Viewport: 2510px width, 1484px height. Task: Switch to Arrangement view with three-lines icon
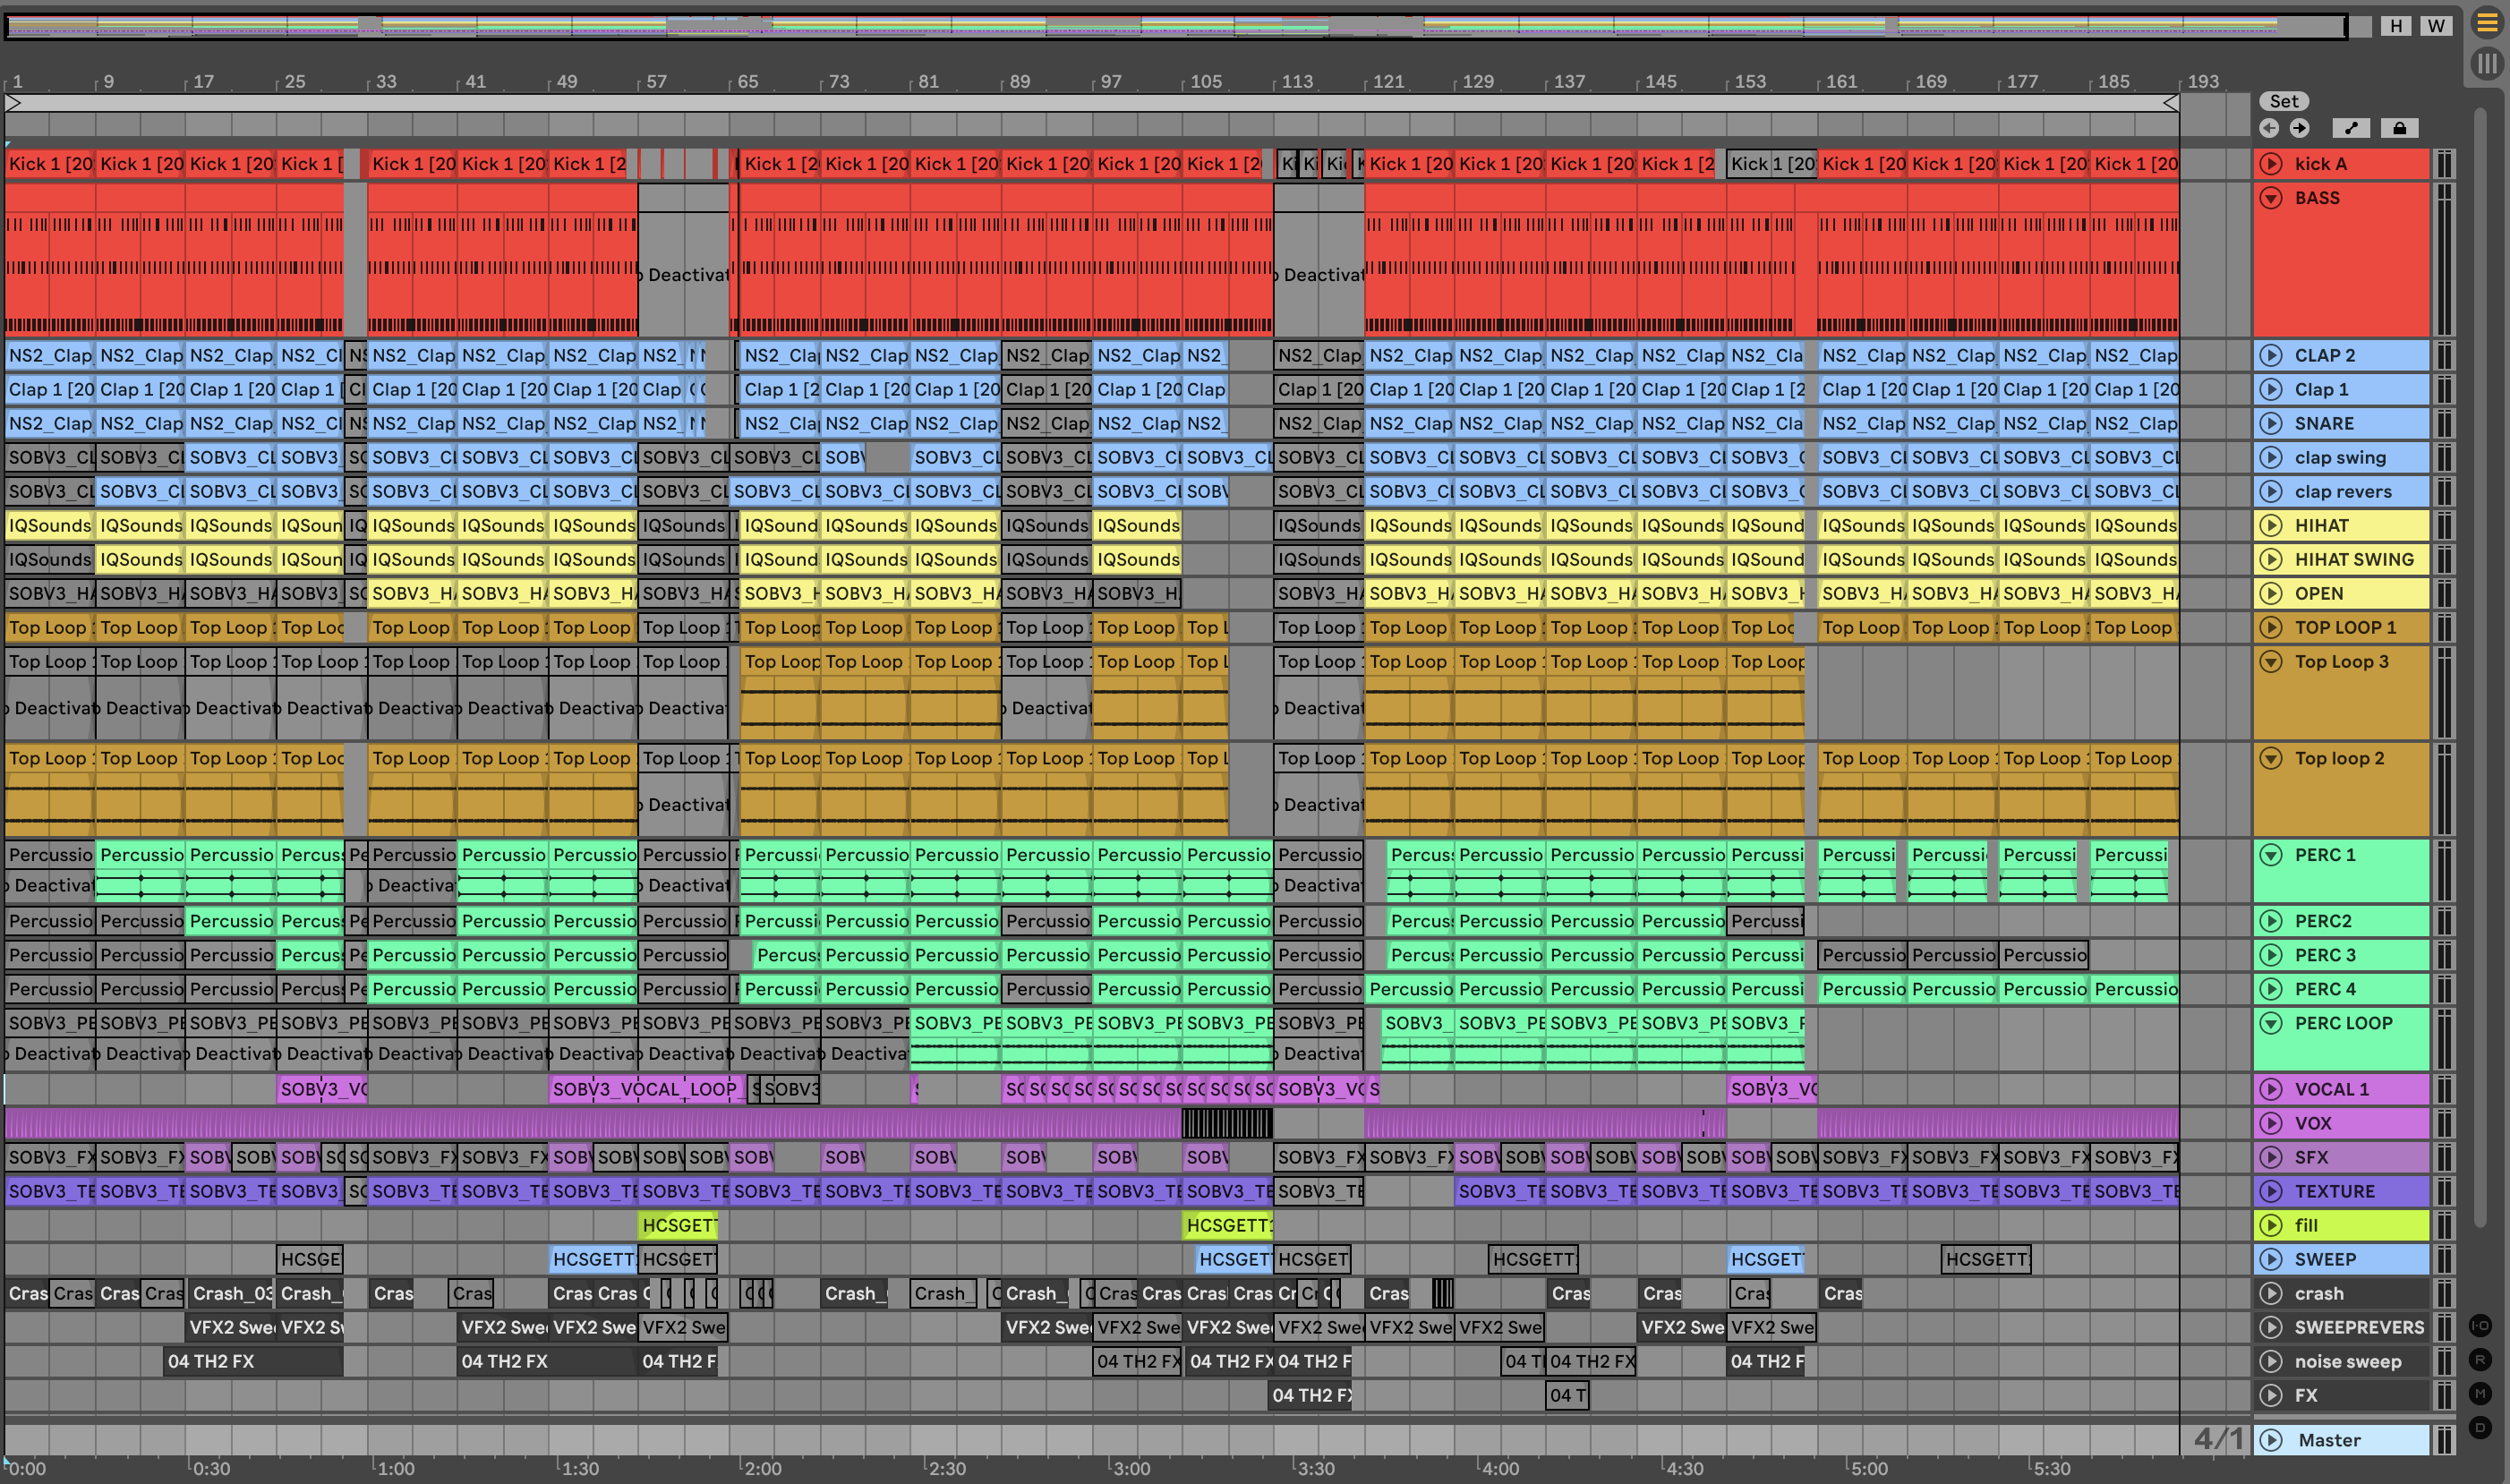tap(2487, 23)
